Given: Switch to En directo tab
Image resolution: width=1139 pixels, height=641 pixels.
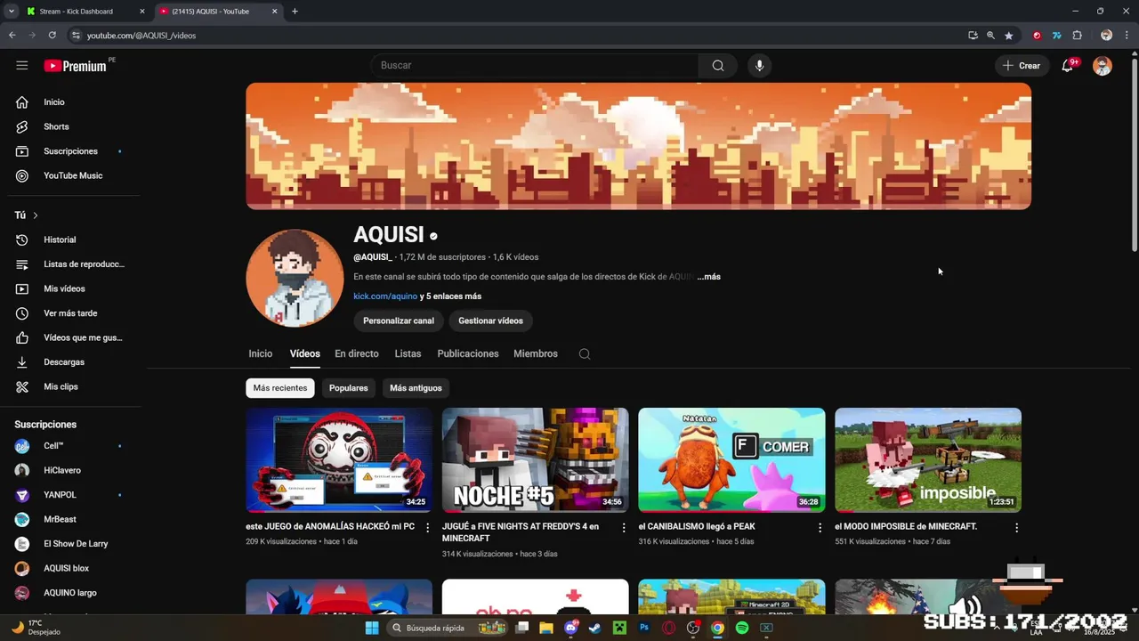Looking at the screenshot, I should pos(357,353).
